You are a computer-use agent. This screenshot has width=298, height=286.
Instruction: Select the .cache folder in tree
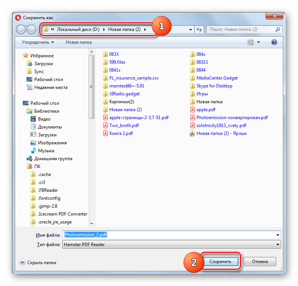point(44,174)
